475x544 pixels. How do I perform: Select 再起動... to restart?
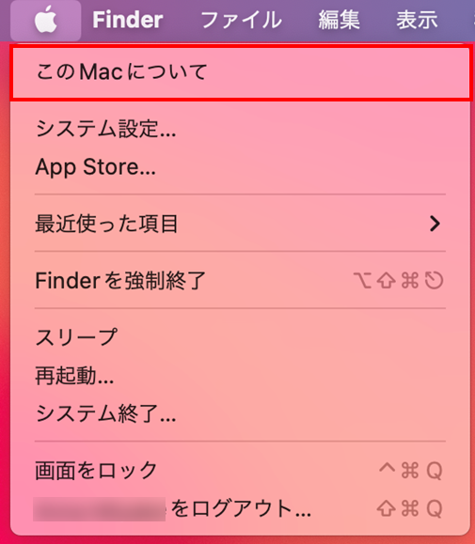(240, 376)
